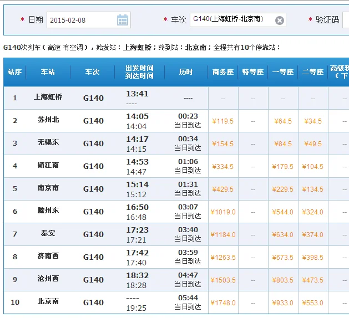Select station 济南西 in the table
Image resolution: width=349 pixels, height=318 pixels.
click(48, 256)
